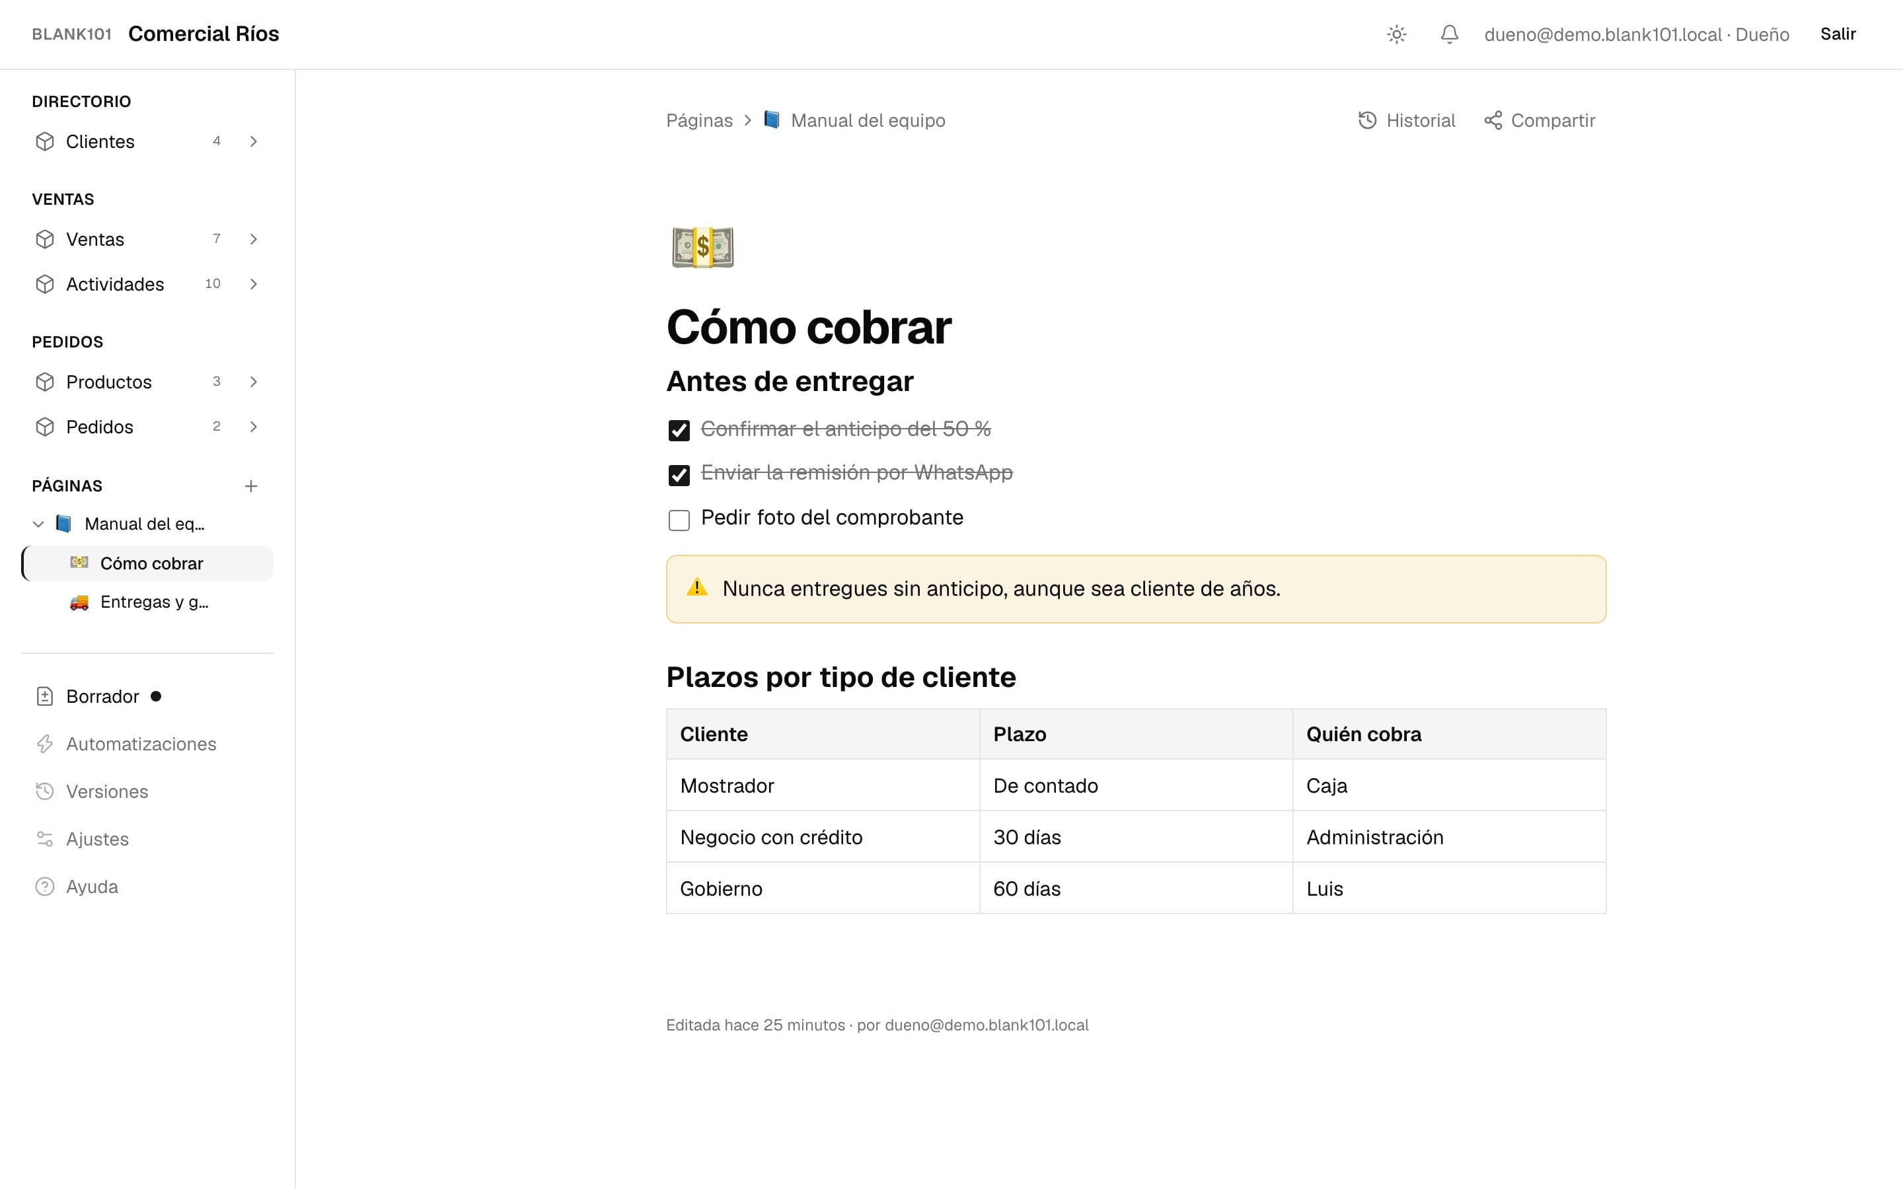Click the money emoji page icon

[702, 247]
